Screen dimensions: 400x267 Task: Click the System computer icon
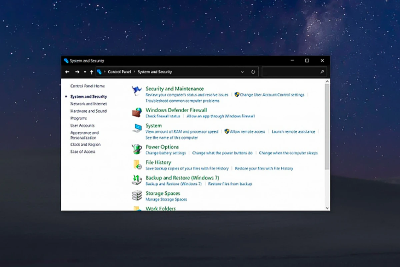click(x=137, y=128)
